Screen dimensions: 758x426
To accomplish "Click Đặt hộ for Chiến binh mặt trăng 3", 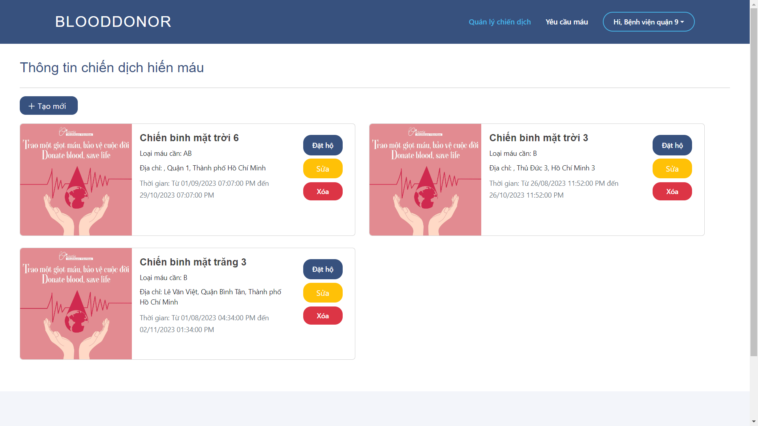I will point(323,269).
